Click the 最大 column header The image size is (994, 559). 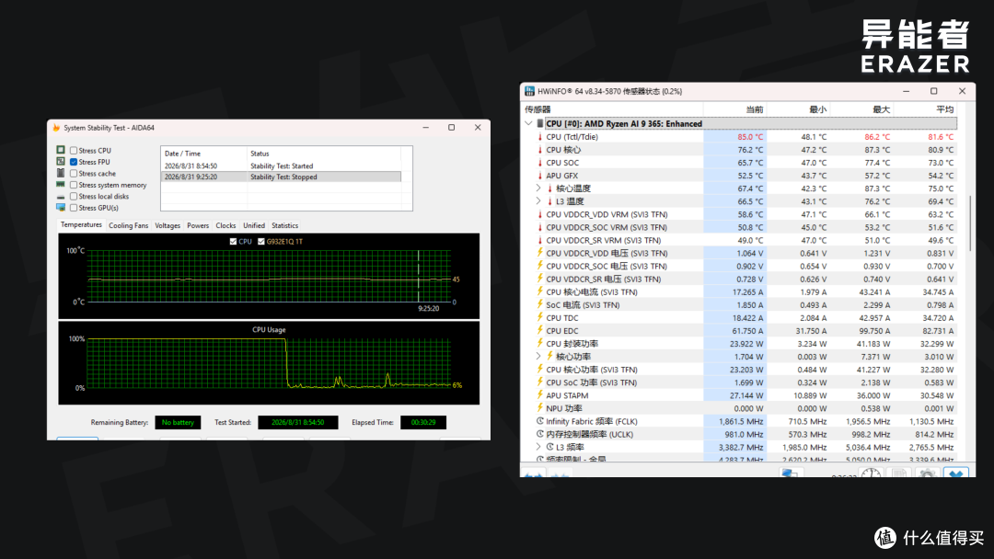(862, 109)
